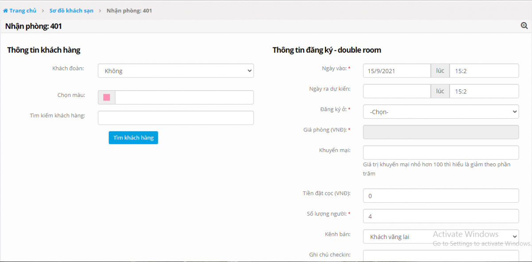Screen dimensions: 532x262
Task: Click the pink color swatch
Action: (106, 97)
